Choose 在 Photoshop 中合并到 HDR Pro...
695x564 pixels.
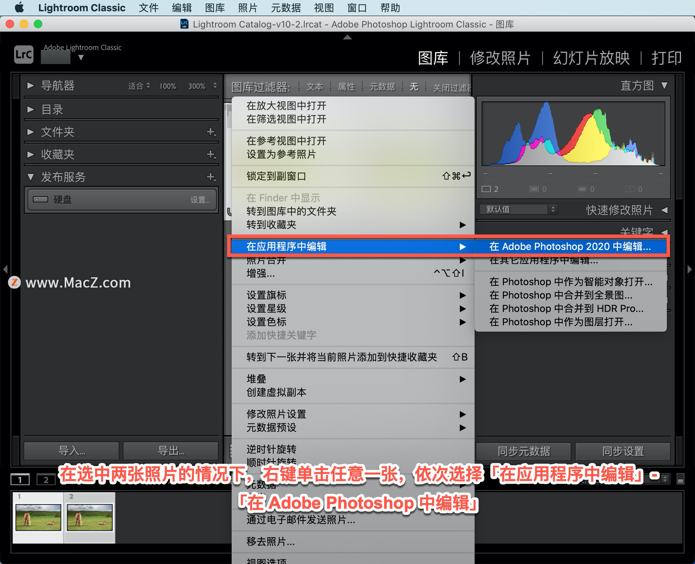coord(570,308)
